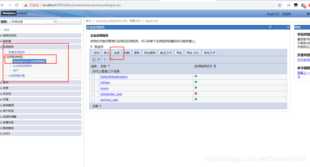Expand the 系统管理 navigation node
The height and width of the screenshot is (167, 310).
[1, 105]
